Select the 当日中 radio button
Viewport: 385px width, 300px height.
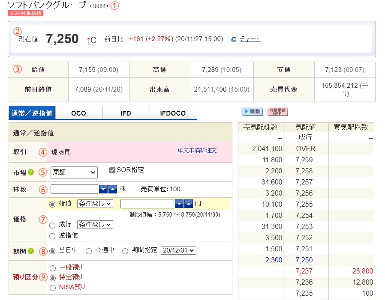coord(52,251)
